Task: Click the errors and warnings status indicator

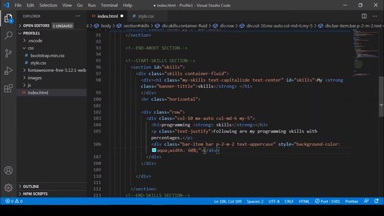Action: 14,202
